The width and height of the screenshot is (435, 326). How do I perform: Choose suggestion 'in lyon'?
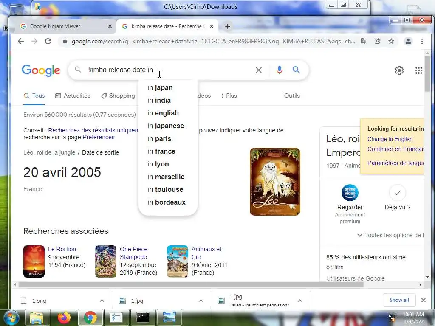[x=168, y=164]
